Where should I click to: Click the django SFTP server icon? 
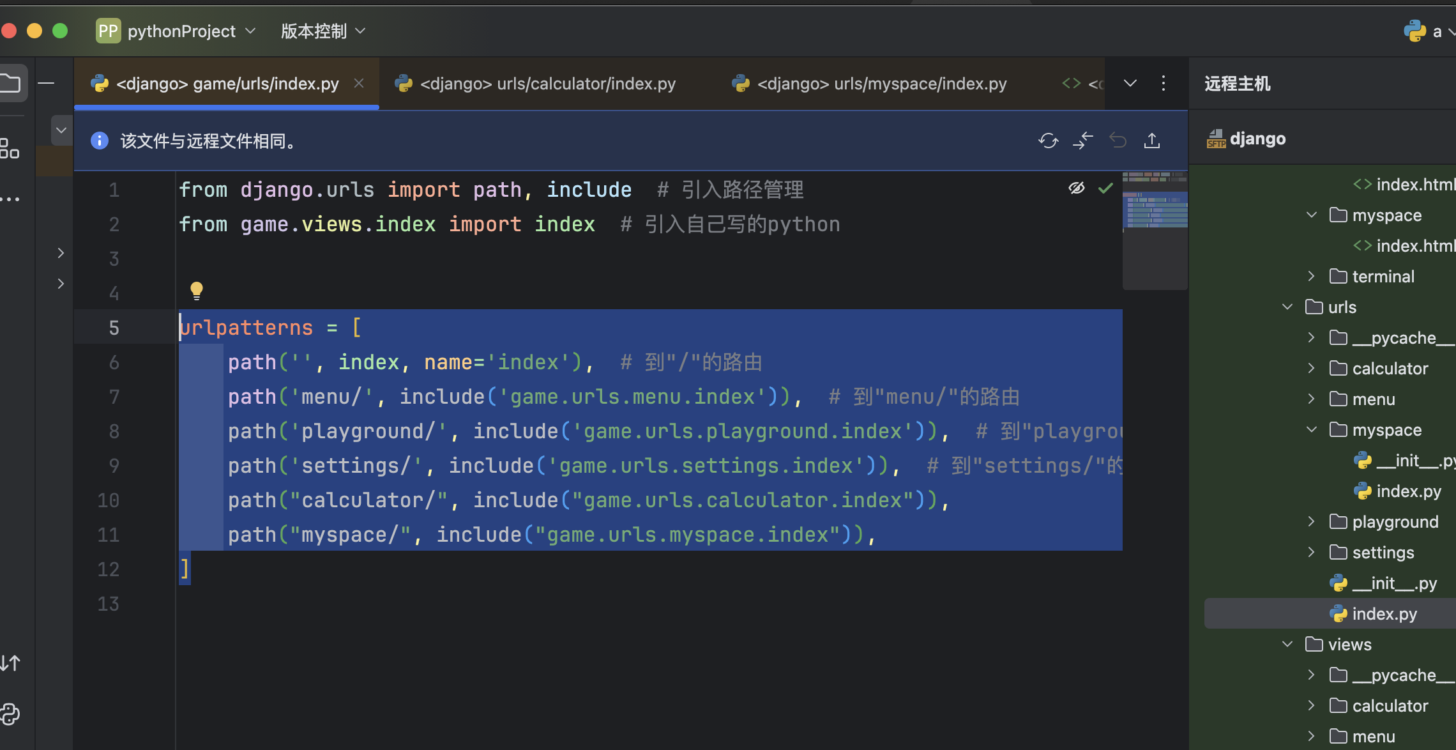tap(1216, 139)
